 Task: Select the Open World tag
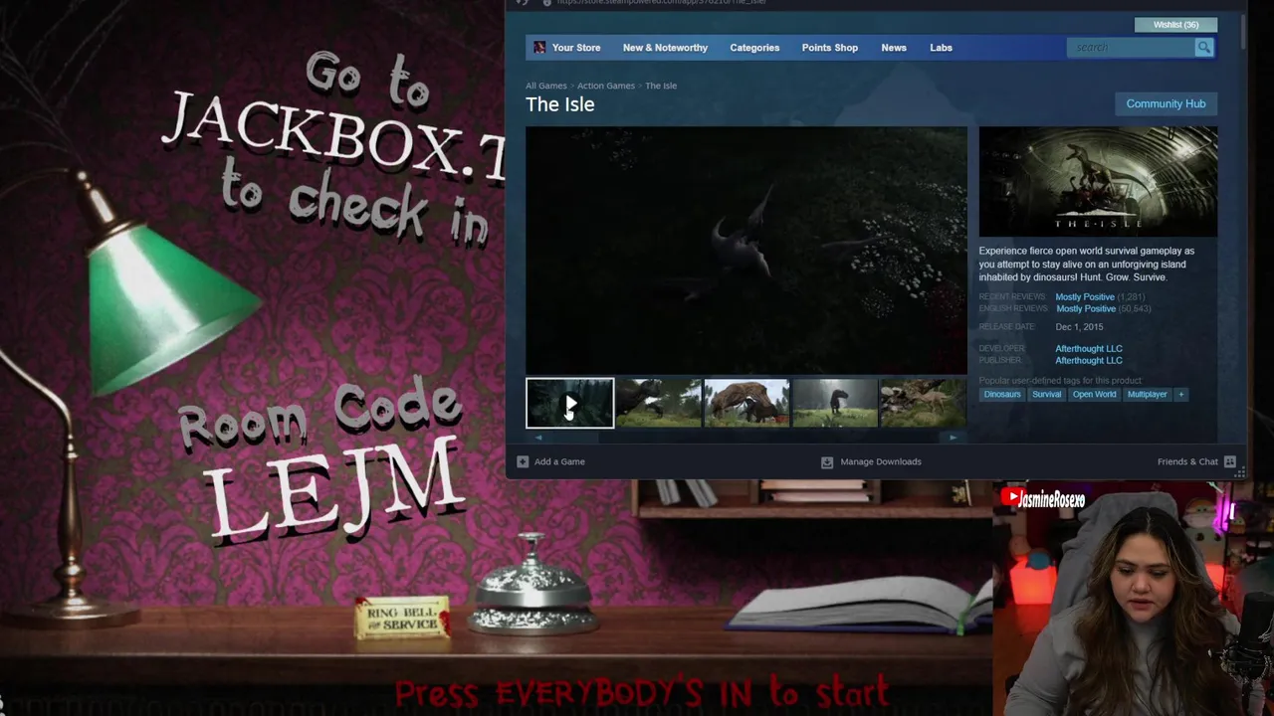point(1094,394)
